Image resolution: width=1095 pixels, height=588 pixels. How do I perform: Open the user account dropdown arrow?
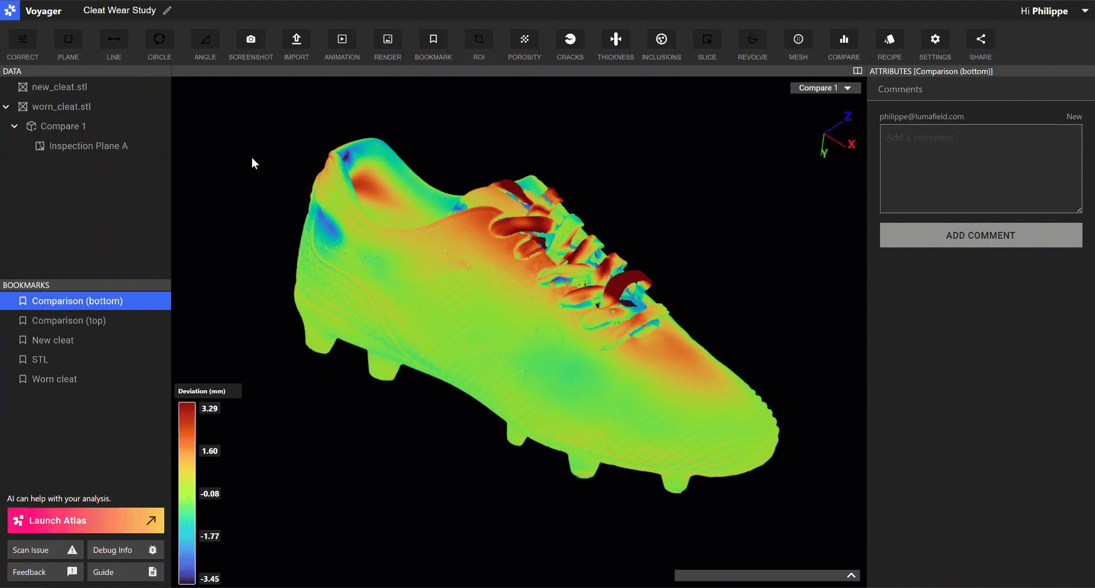[1085, 11]
